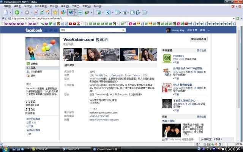Open the Mobile01 sponsored page link
Viewport: 243px width, 152px height.
click(x=178, y=56)
